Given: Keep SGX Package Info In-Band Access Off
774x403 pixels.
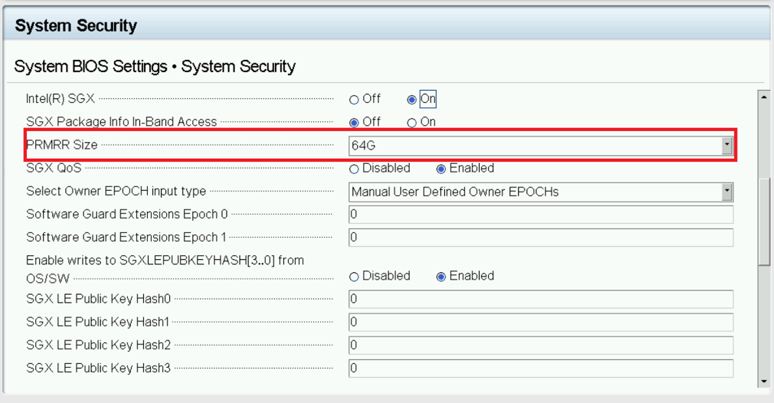Looking at the screenshot, I should (x=354, y=122).
